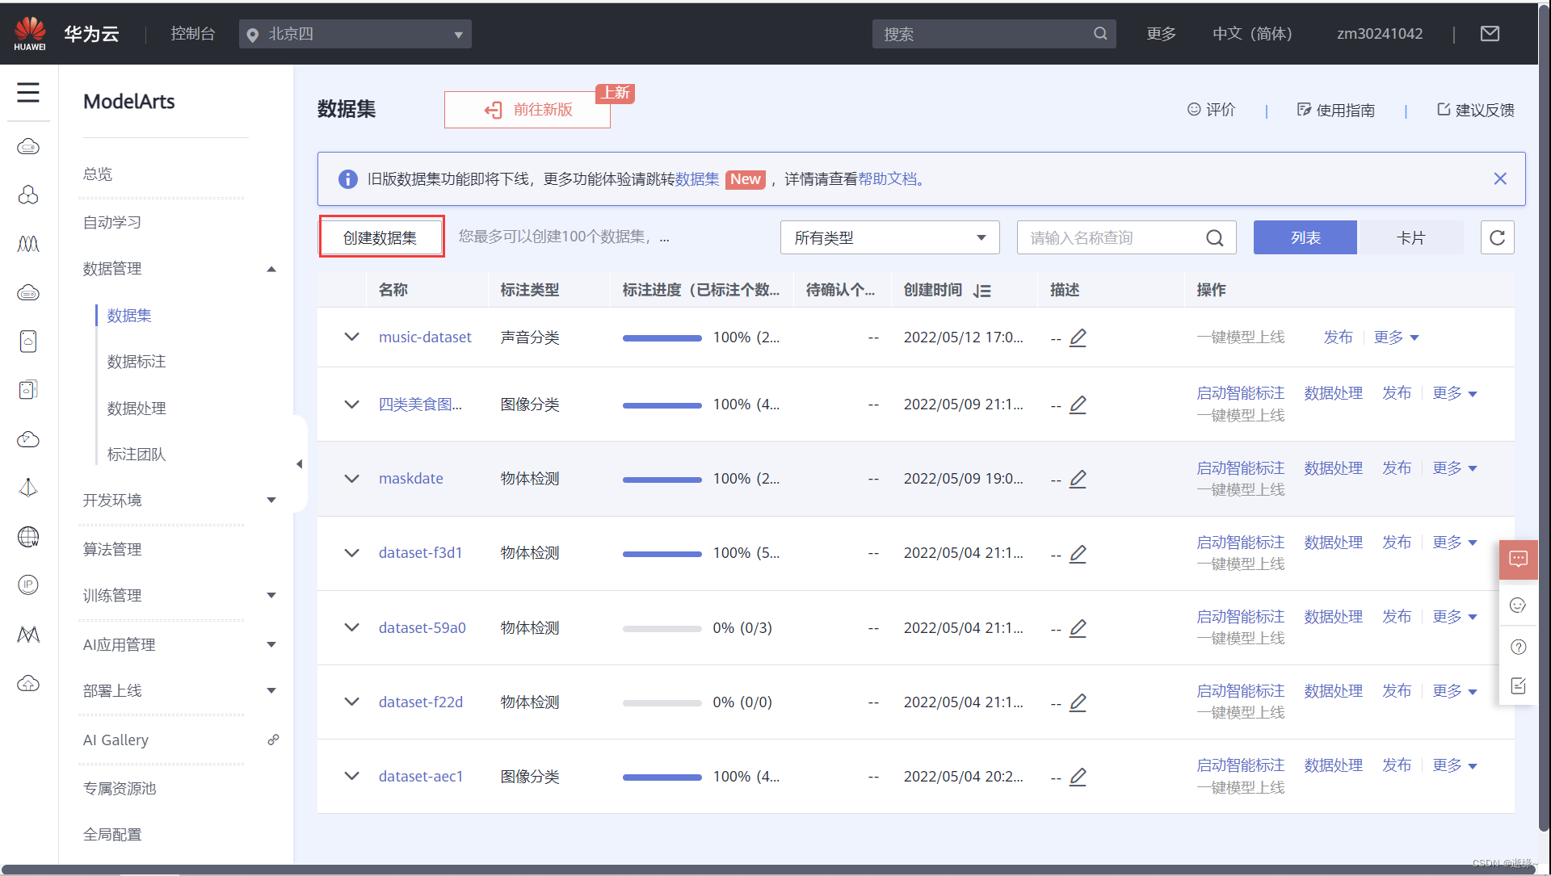Click the edit description pencil for music-dataset
The height and width of the screenshot is (876, 1551).
tap(1078, 337)
